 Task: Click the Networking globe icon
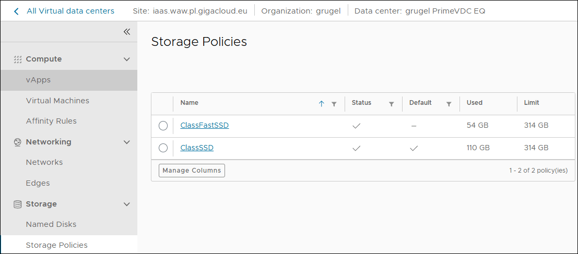(17, 142)
